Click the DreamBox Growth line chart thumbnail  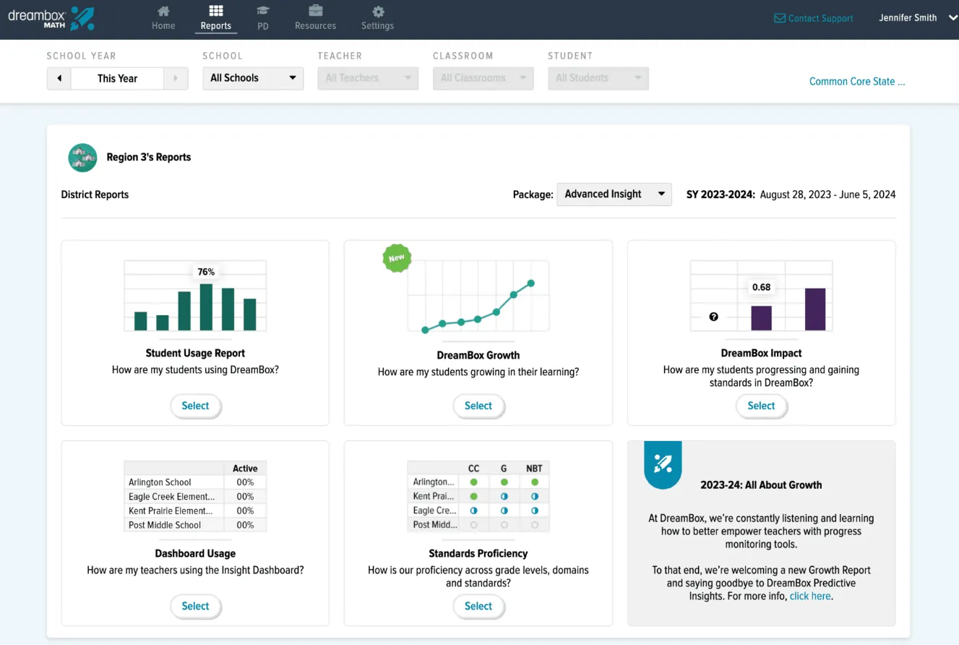click(478, 296)
